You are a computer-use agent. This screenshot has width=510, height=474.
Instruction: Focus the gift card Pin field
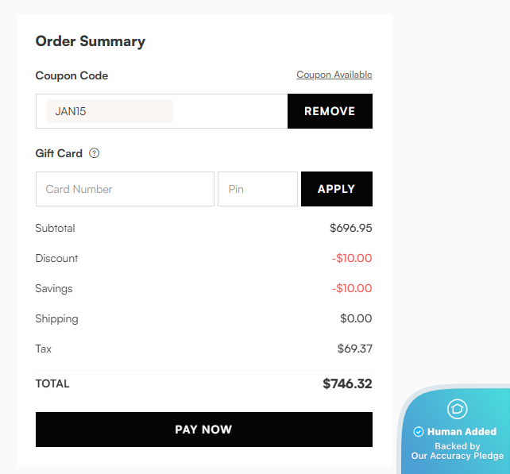tap(257, 189)
